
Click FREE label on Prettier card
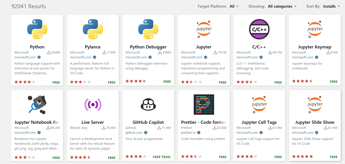pos(223,157)
